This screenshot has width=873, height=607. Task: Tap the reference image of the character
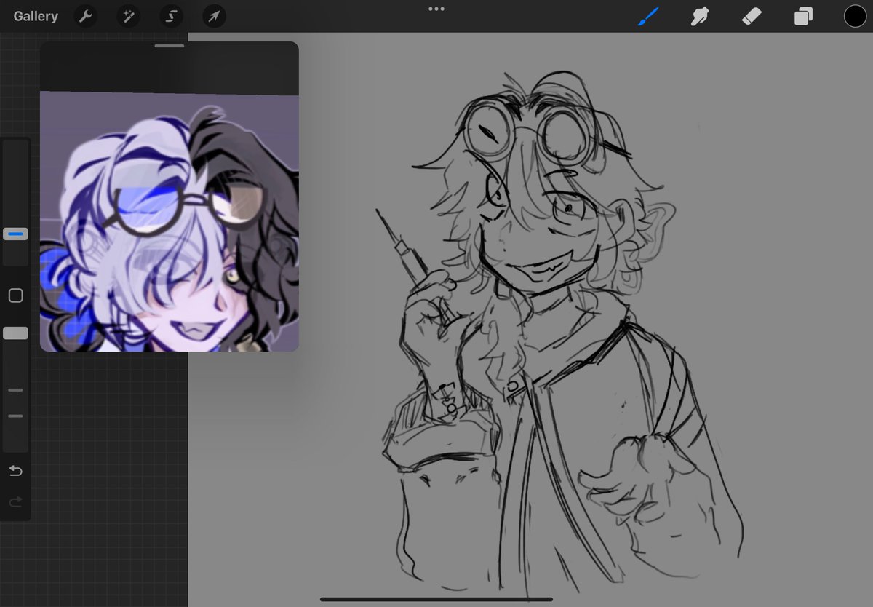pos(170,221)
